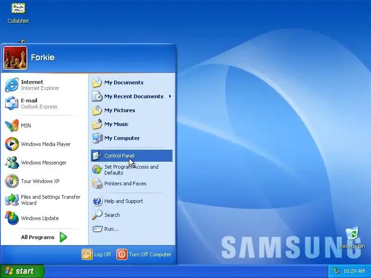Open the My Pictures folder icon
The height and width of the screenshot is (278, 371).
[x=97, y=110]
